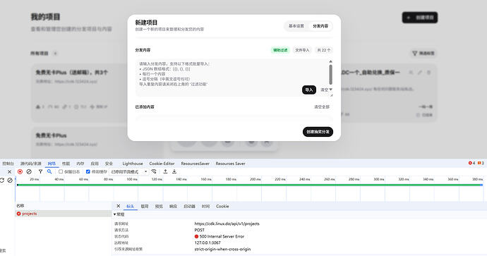Open the Resources Saver DevTools tab
487x256 pixels.
point(231,164)
